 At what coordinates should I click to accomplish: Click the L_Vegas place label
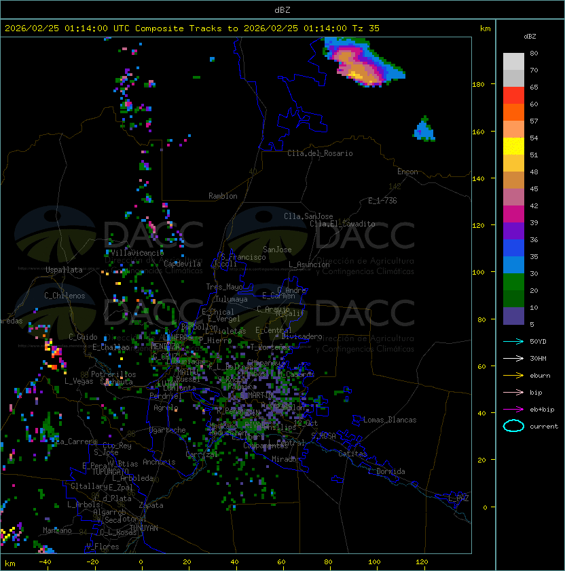click(x=79, y=381)
